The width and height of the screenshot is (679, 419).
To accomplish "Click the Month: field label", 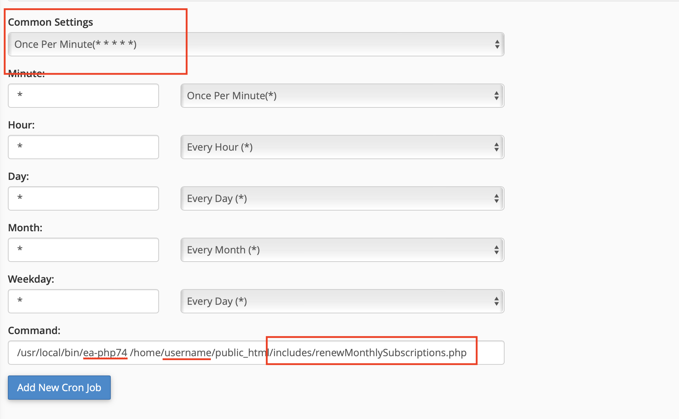I will tap(25, 228).
